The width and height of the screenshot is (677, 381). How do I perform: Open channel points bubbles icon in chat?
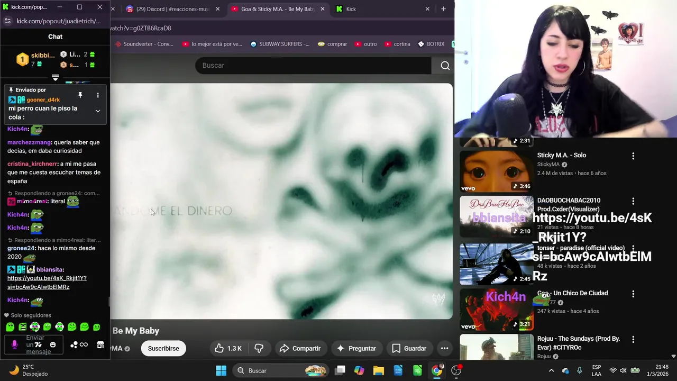click(x=74, y=345)
